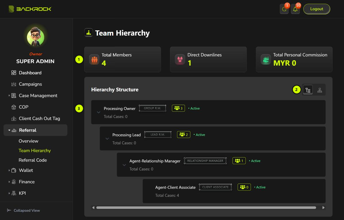Click Processing Owner member count 3
Image resolution: width=344 pixels, height=220 pixels.
point(178,108)
